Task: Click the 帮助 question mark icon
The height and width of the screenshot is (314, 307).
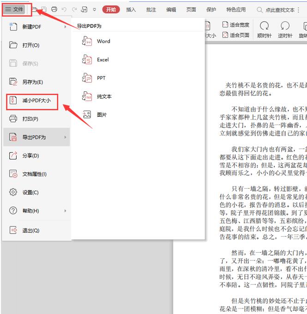Action: (x=13, y=211)
